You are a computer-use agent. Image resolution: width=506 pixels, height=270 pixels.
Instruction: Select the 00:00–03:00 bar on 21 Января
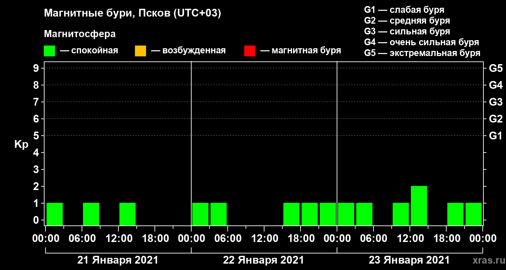click(55, 214)
